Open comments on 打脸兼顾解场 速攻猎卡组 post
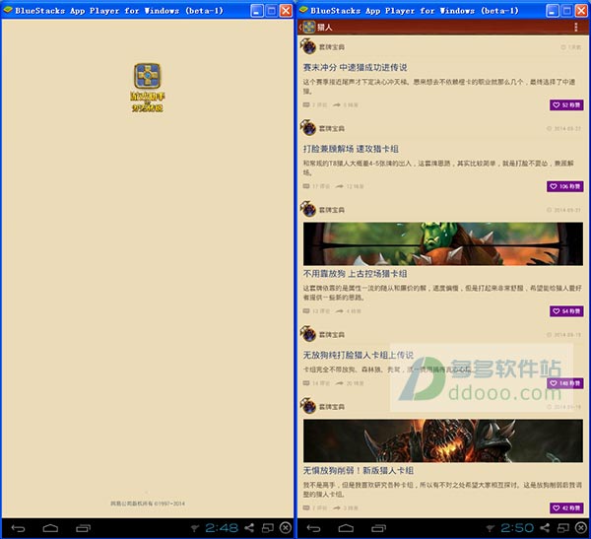The image size is (591, 539). click(x=316, y=186)
